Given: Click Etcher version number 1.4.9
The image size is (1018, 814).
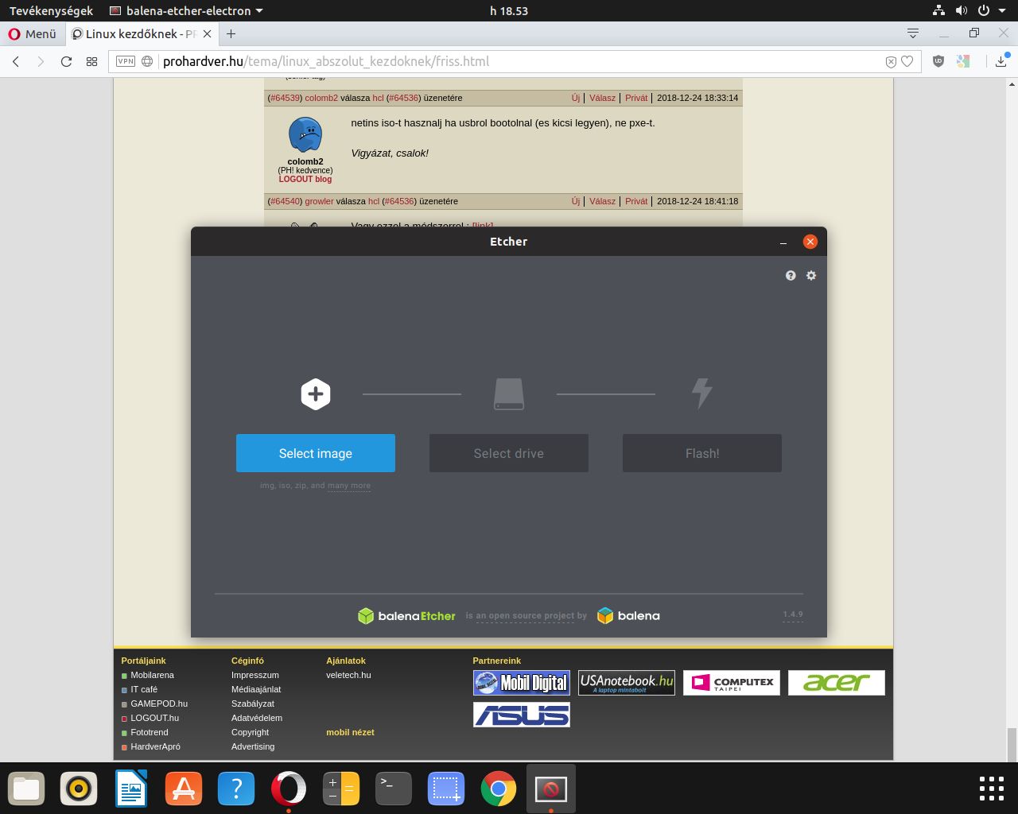Looking at the screenshot, I should (x=793, y=614).
